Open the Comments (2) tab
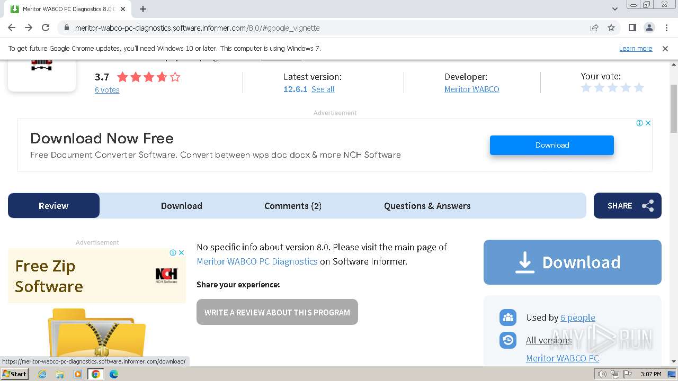This screenshot has width=678, height=381. coord(293,206)
